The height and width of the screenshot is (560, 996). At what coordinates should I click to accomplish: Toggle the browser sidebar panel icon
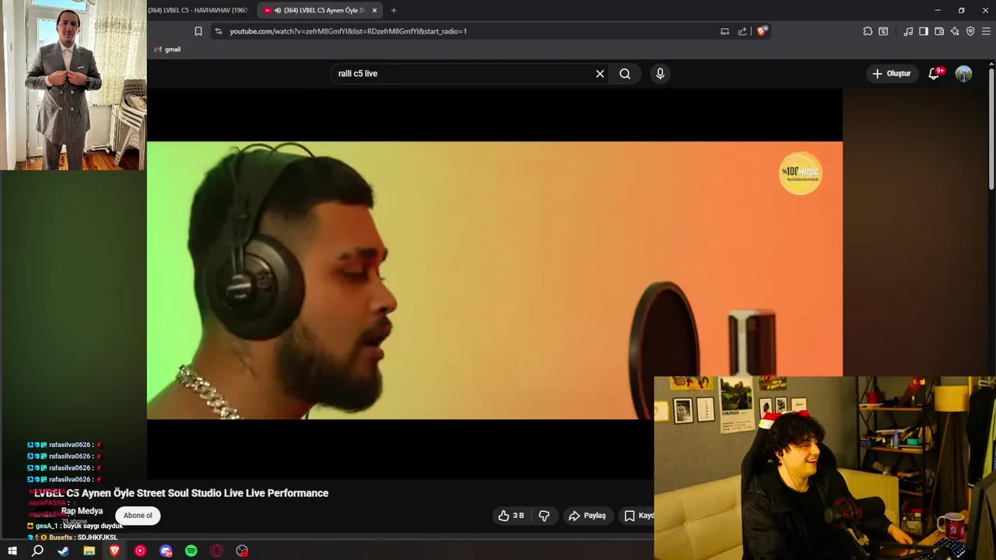[x=924, y=31]
